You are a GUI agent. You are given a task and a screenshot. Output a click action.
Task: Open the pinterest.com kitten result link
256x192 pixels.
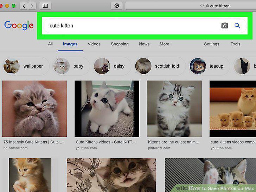tap(159, 148)
